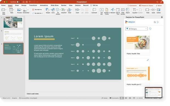This screenshot has height=106, width=170.
Task: Click the Equation icon
Action: [134, 10]
